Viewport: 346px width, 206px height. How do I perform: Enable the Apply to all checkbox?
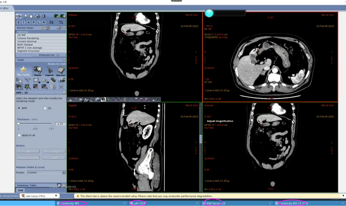click(x=19, y=135)
